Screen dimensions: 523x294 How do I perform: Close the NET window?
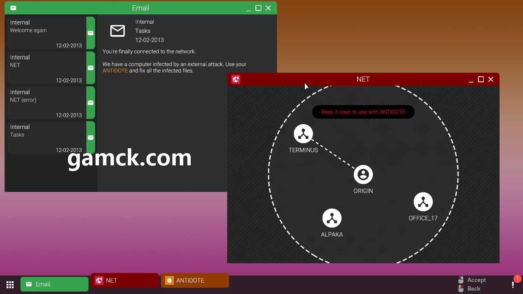[491, 79]
